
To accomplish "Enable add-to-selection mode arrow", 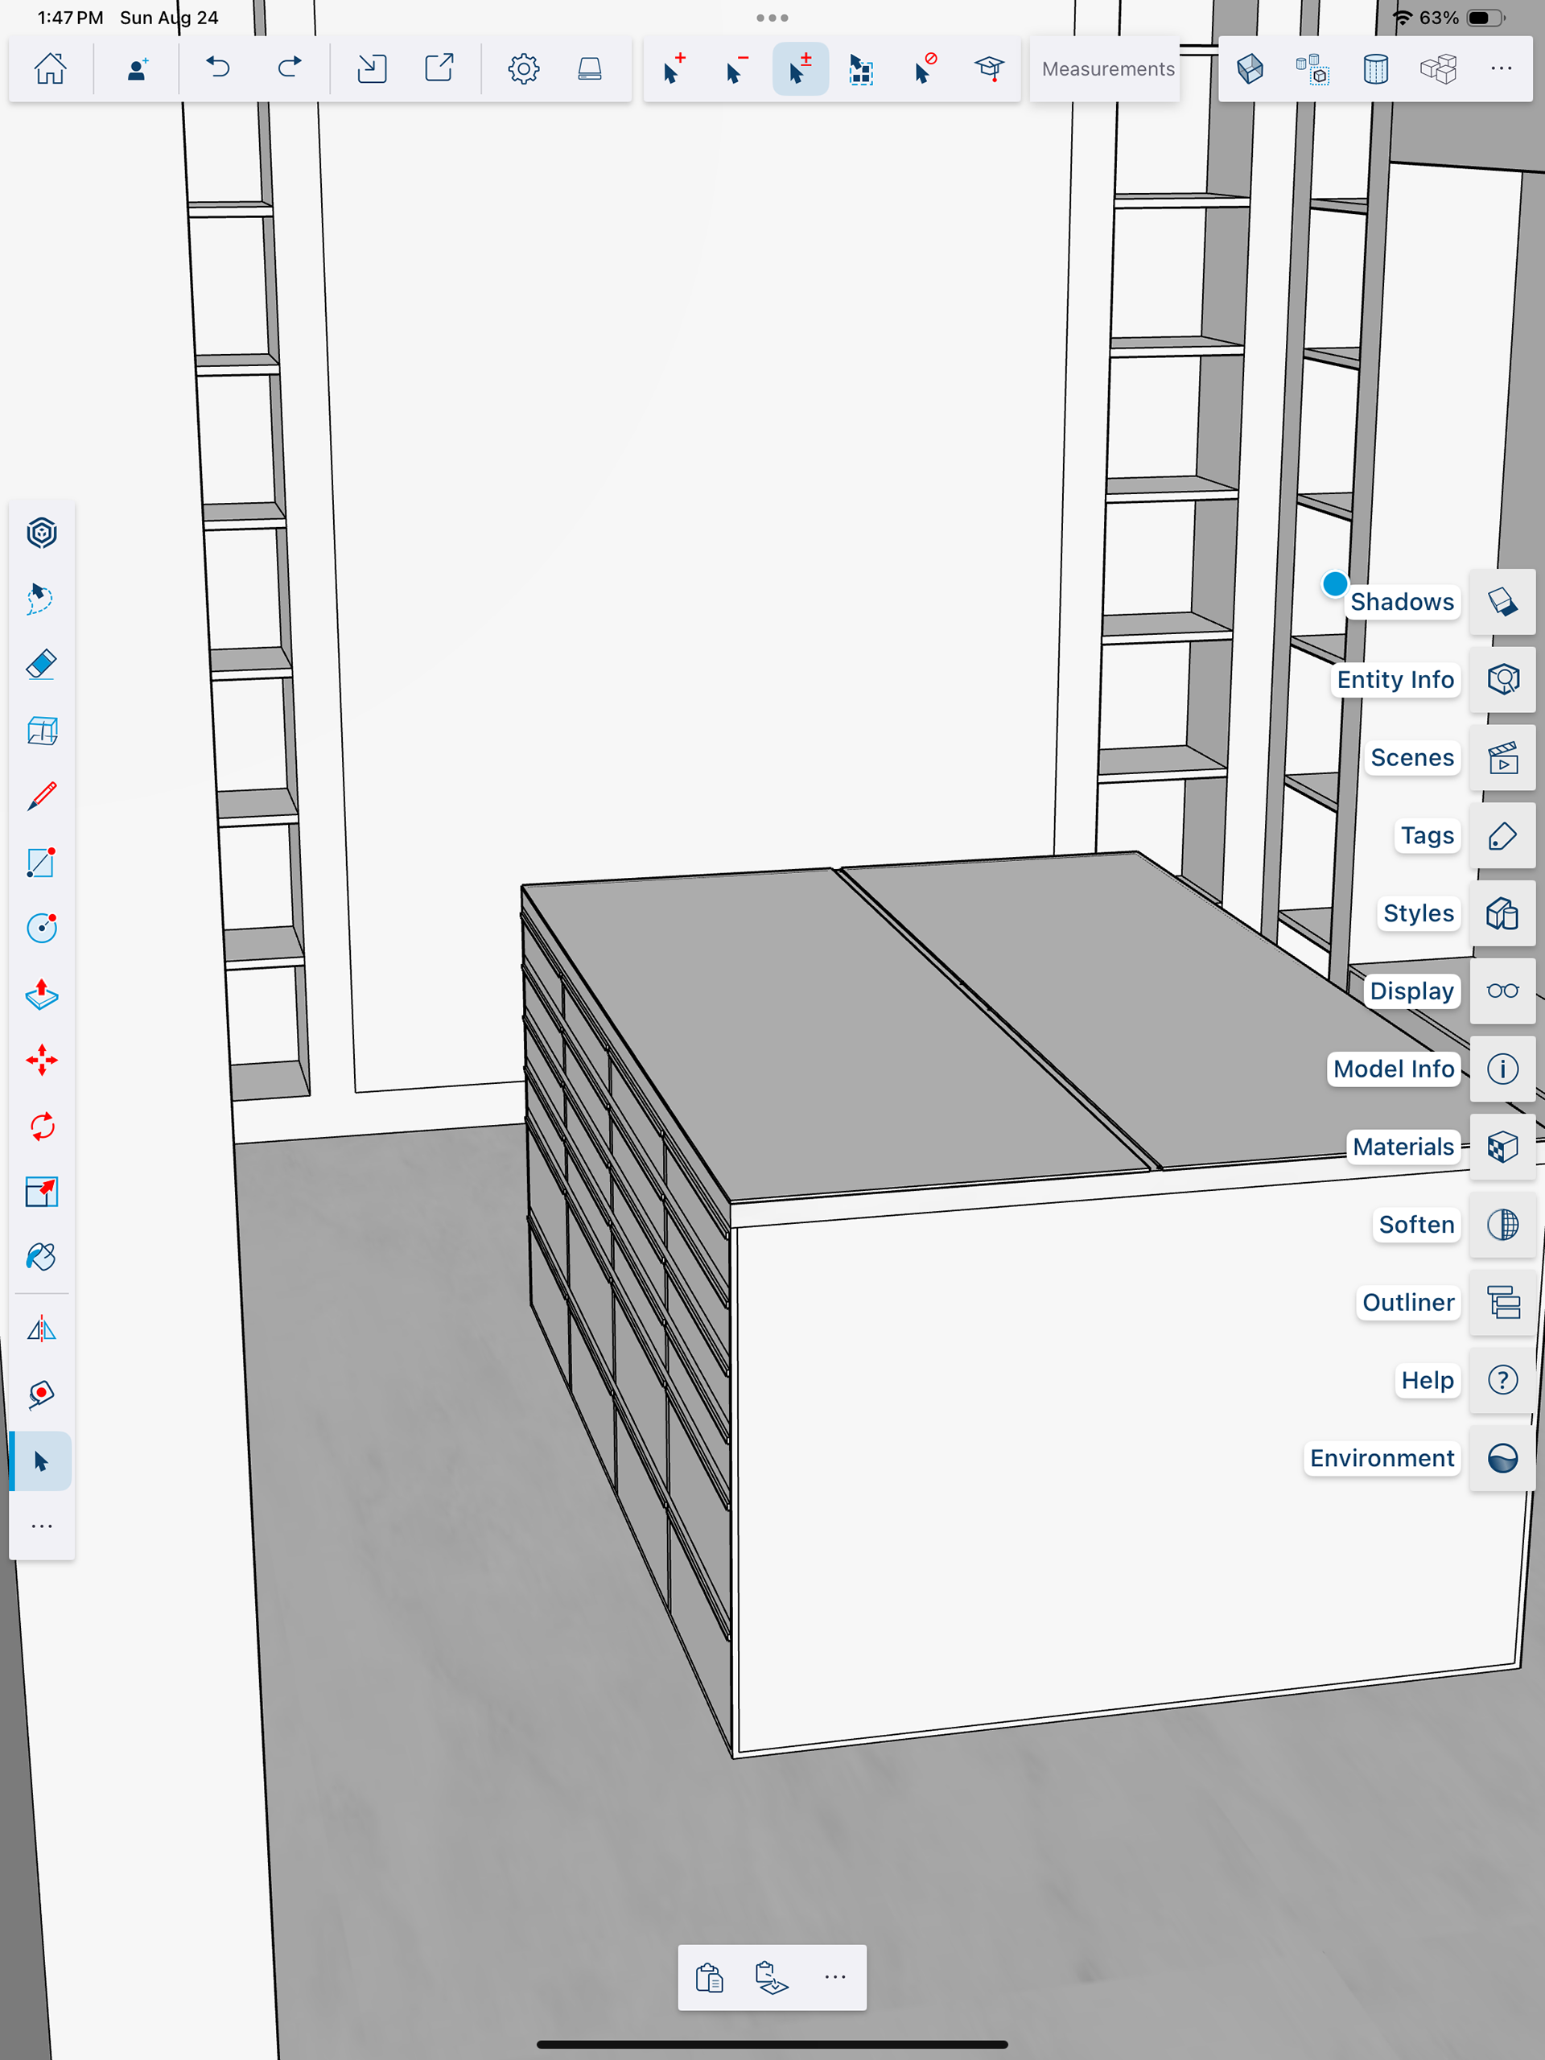I will coord(674,69).
